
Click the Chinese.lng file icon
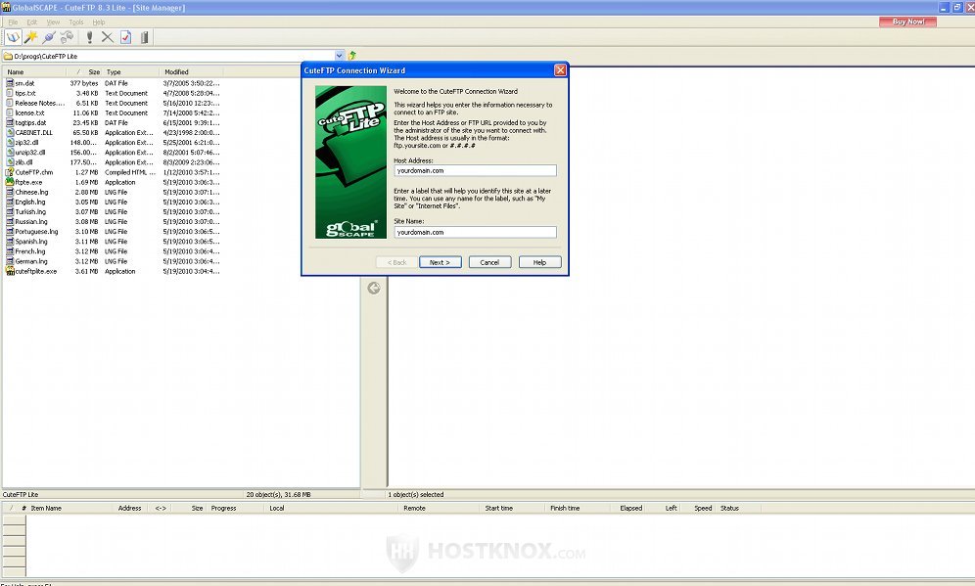10,192
